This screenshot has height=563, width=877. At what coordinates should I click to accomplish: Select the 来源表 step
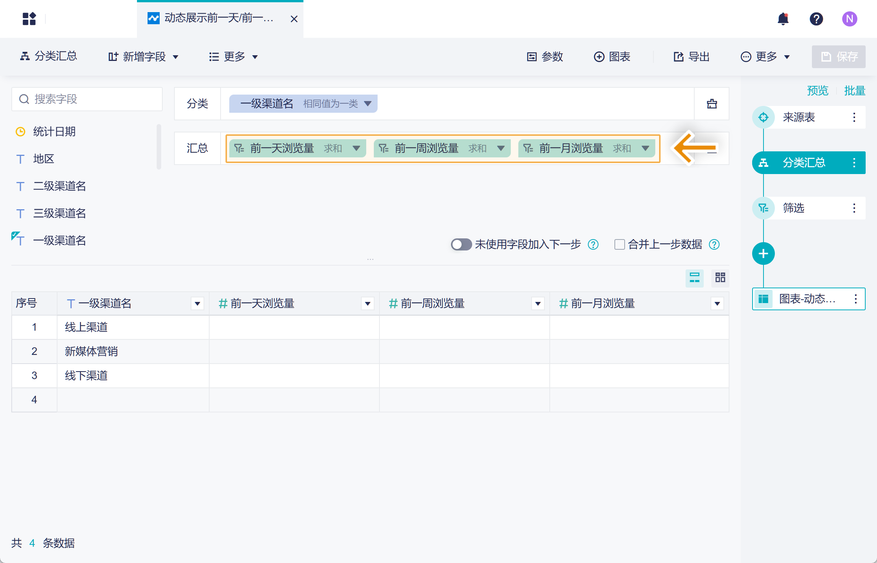coord(798,117)
